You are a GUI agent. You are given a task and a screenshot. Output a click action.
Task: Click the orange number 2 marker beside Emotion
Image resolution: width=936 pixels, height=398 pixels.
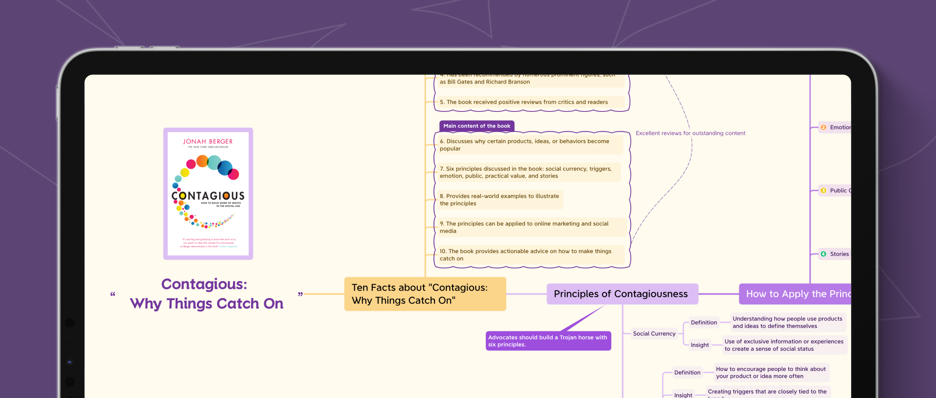[x=823, y=127]
